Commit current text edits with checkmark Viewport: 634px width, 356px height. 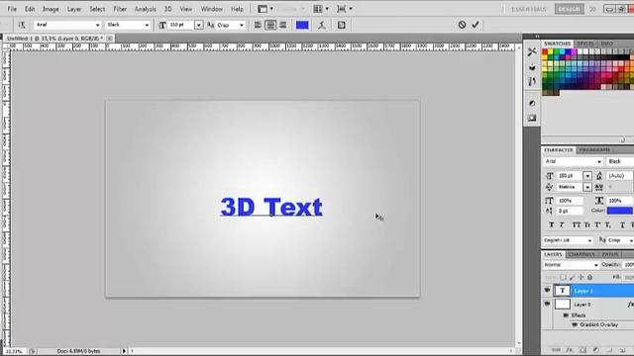coord(475,25)
